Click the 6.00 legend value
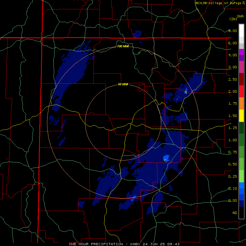246x246 pixels. (x=233, y=43)
